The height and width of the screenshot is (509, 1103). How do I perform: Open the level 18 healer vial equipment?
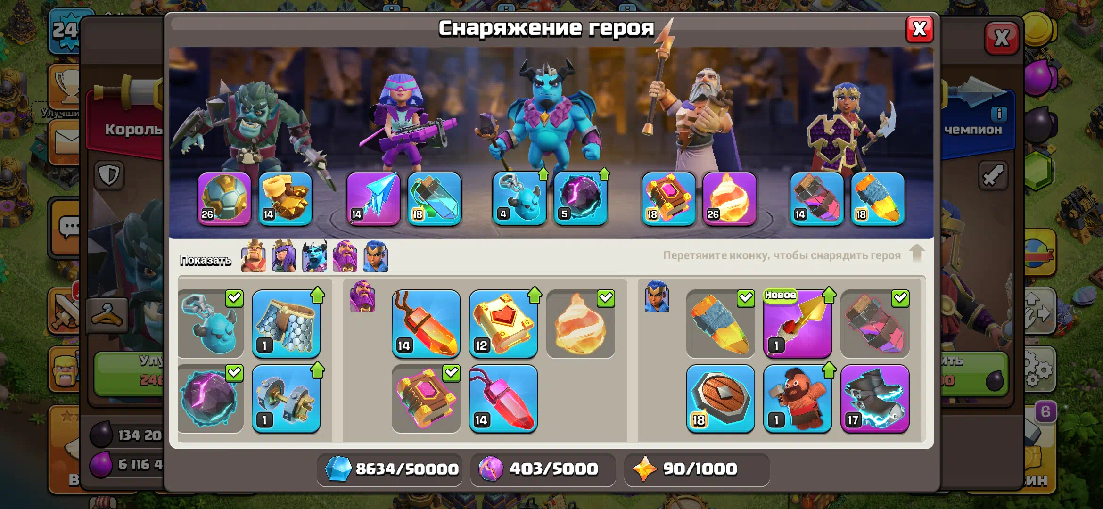point(434,198)
